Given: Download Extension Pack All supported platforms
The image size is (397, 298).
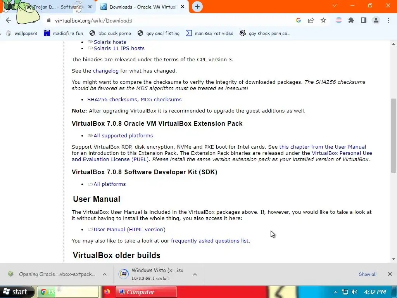Looking at the screenshot, I should 123,135.
